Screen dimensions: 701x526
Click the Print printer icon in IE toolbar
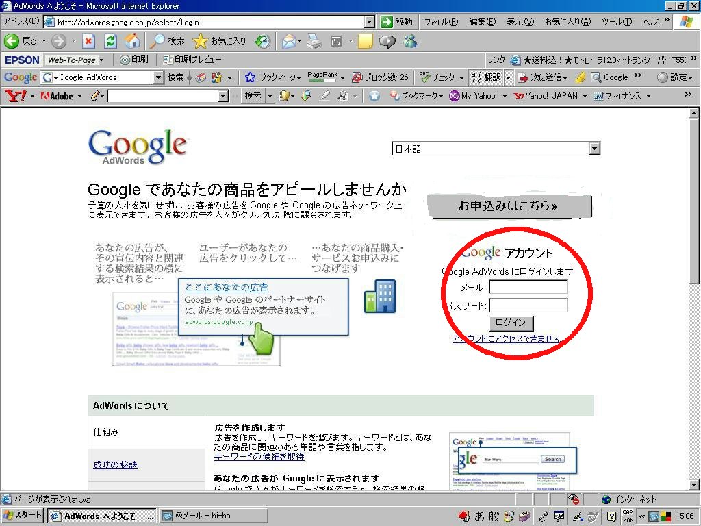tap(314, 41)
